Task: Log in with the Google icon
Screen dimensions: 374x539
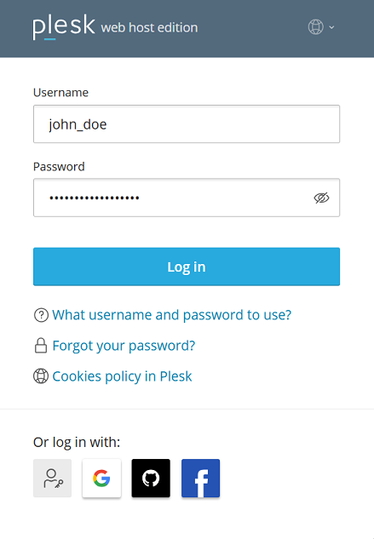Action: point(101,478)
